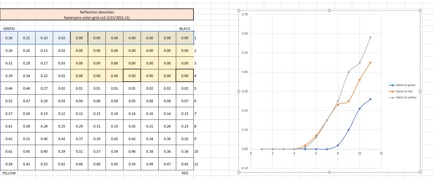The image size is (434, 179).
Task: Click the 0.30 cell in row 9
Action: (167, 139)
